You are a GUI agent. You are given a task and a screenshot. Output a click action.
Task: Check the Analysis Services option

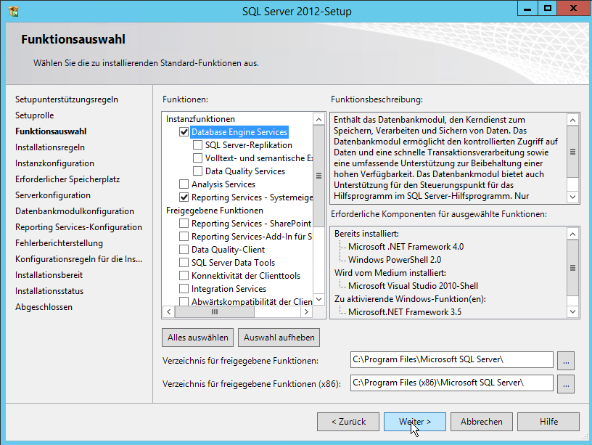point(184,184)
